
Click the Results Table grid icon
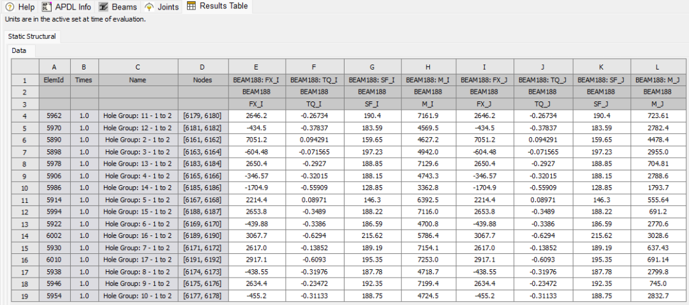(191, 6)
